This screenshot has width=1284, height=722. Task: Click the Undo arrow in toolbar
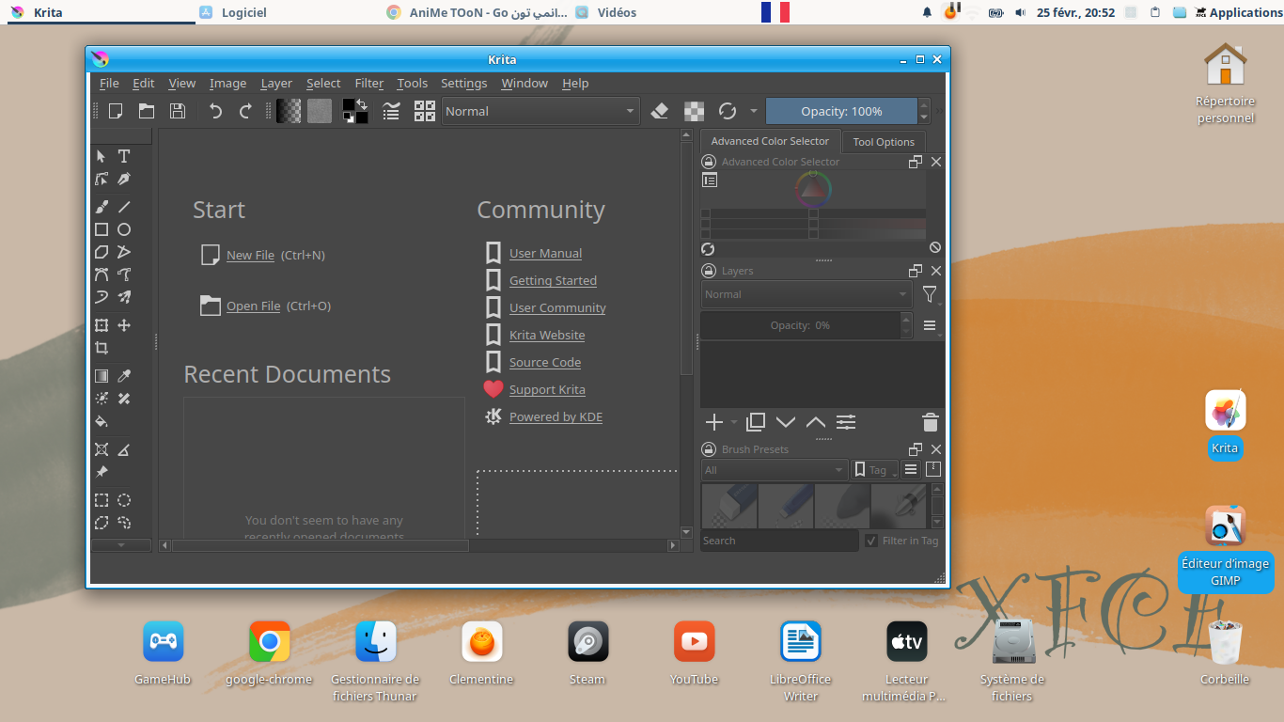(215, 111)
